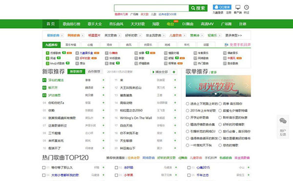The image size is (293, 181).
Task: Add song 依赖 with its plus icon
Action: coord(104,110)
